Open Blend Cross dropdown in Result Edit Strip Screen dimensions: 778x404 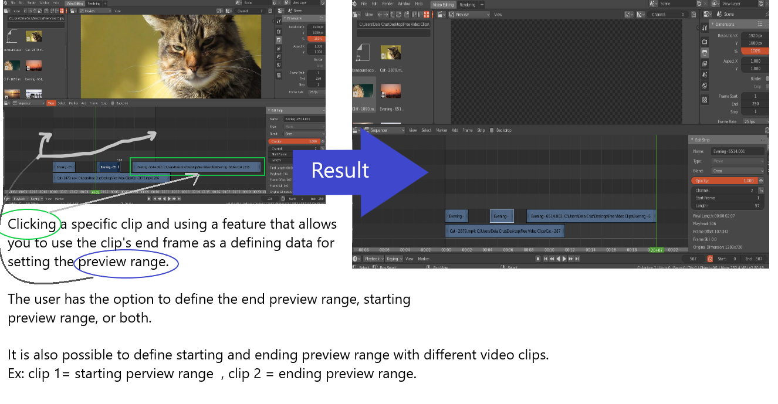coord(738,171)
